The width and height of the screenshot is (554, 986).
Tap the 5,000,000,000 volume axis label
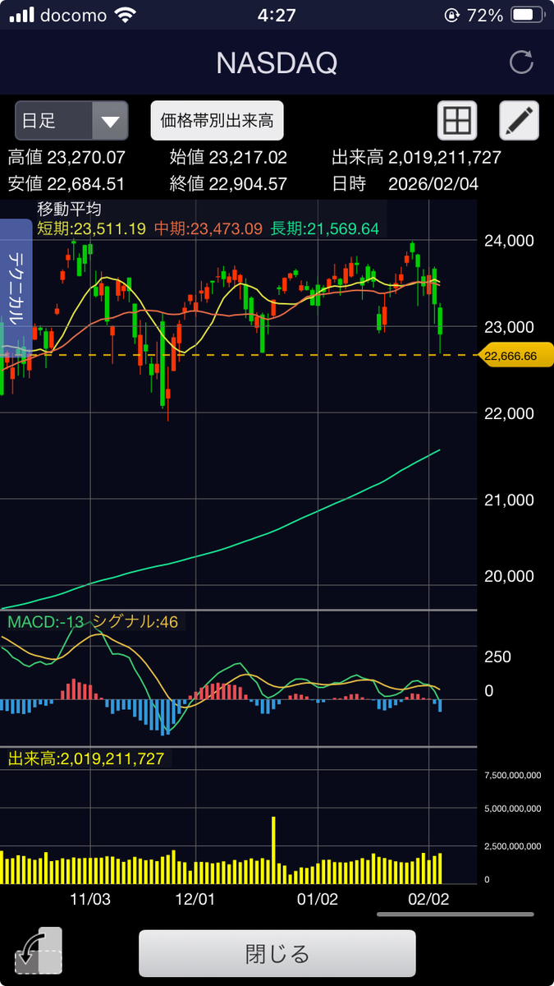coord(513,809)
